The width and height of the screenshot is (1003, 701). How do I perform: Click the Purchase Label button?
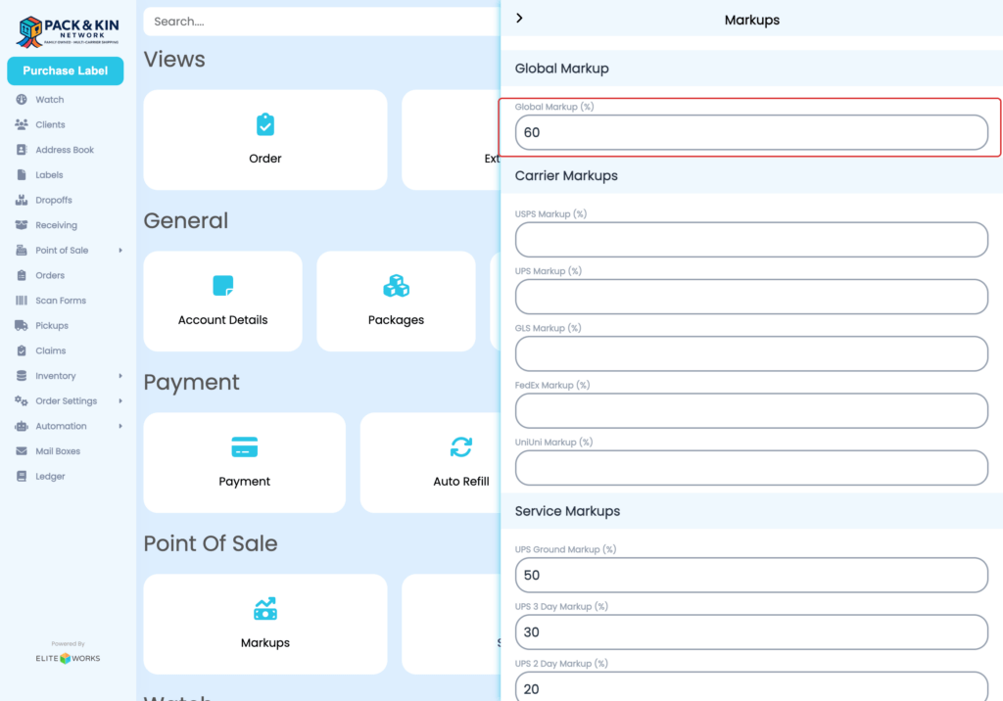coord(65,70)
